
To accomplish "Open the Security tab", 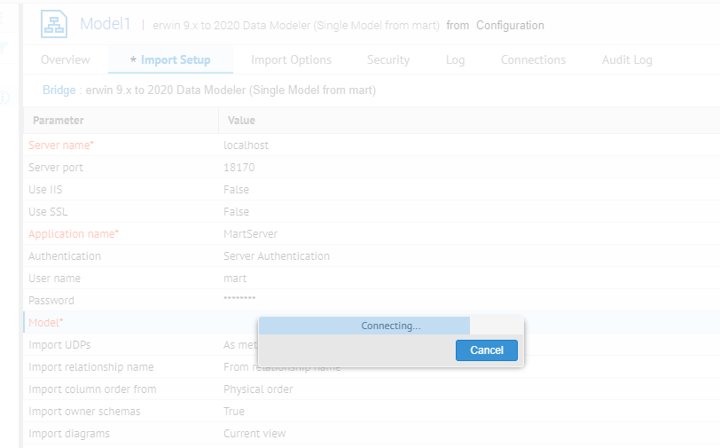I will [x=388, y=60].
